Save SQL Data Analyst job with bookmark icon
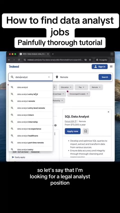 click(86, 131)
